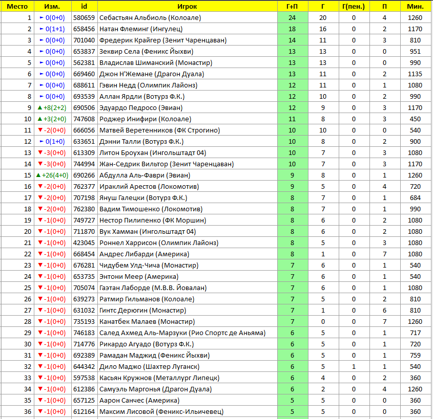Select player Рикардо Агуадо (Вотурз Ф.К.)
Image resolution: width=433 pixels, height=419 pixels.
147,344
